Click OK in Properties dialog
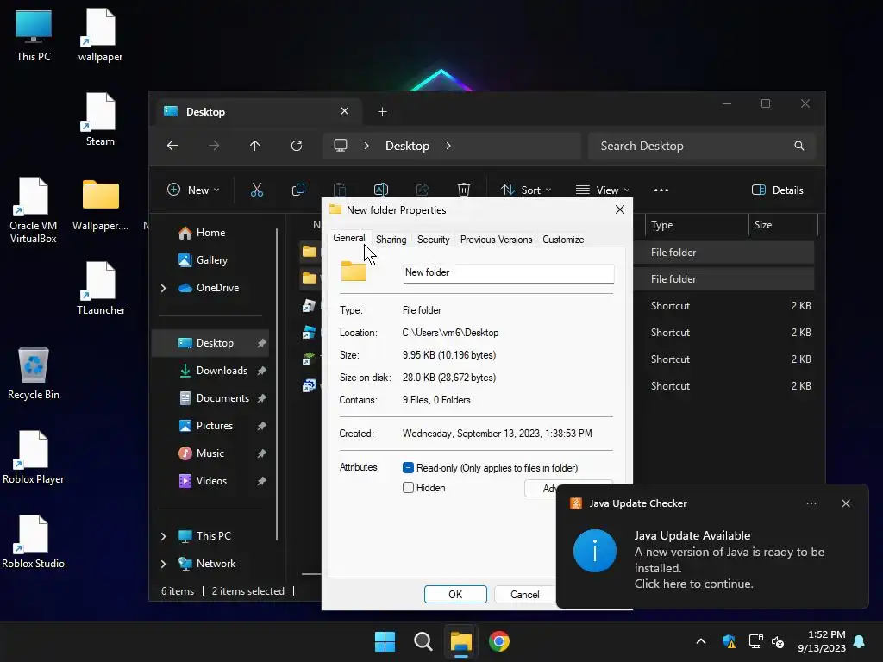Screen dimensions: 883x662 455,595
